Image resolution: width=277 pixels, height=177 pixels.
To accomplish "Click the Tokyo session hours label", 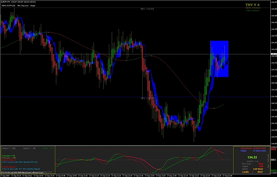I will [x=254, y=151].
